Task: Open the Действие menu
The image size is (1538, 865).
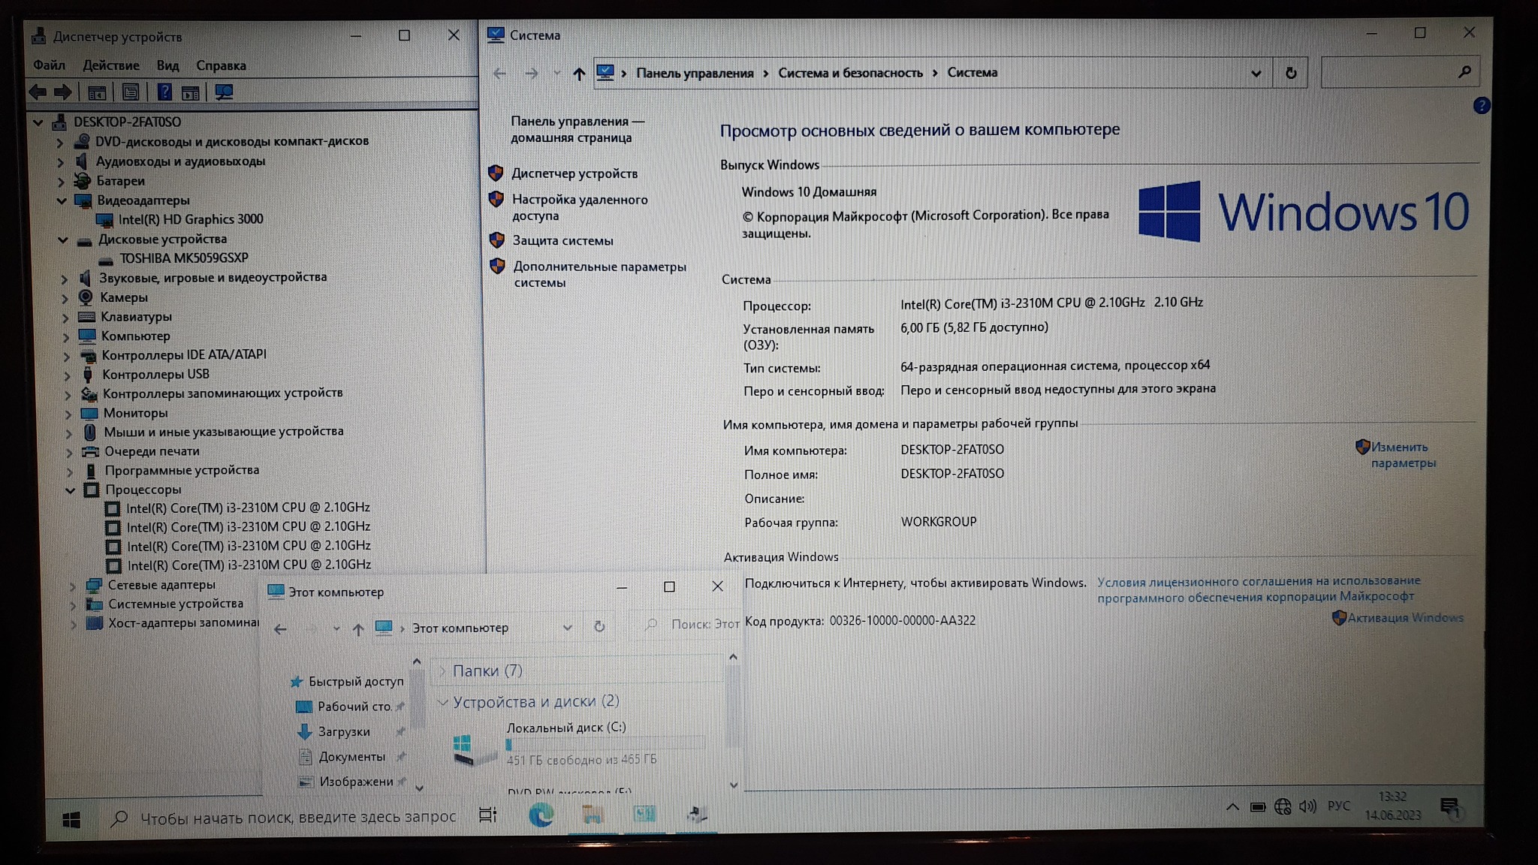Action: pyautogui.click(x=110, y=65)
